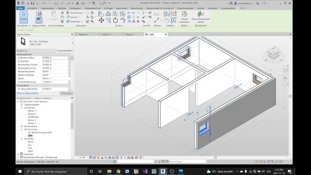Open Datei menu tab
The width and height of the screenshot is (311, 175).
[20, 8]
